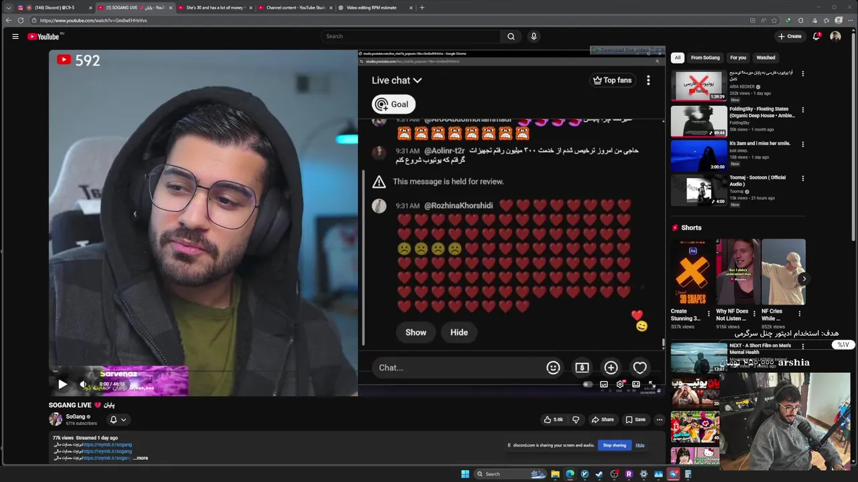This screenshot has height=482, width=858.
Task: Toggle theater mode in player
Action: click(636, 384)
